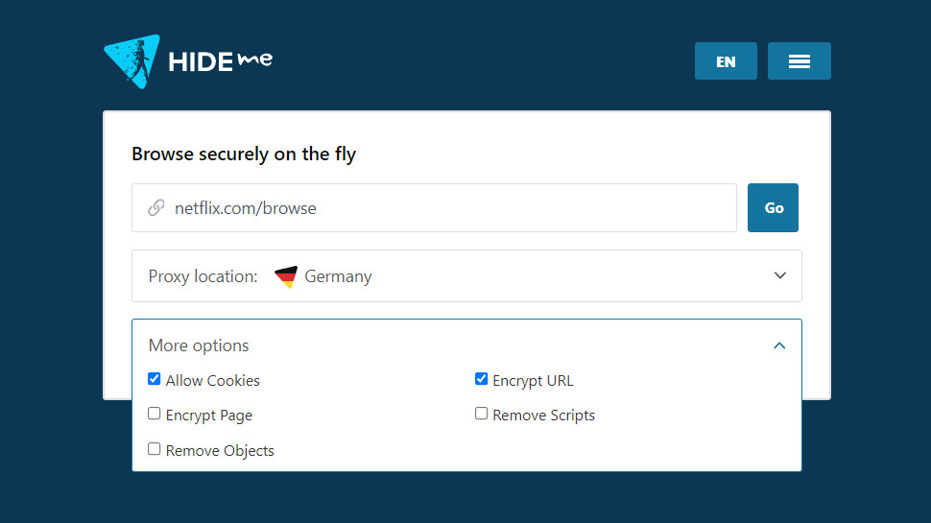Uncheck Encrypt URL
Viewport: 931px width, 523px height.
pyautogui.click(x=481, y=379)
